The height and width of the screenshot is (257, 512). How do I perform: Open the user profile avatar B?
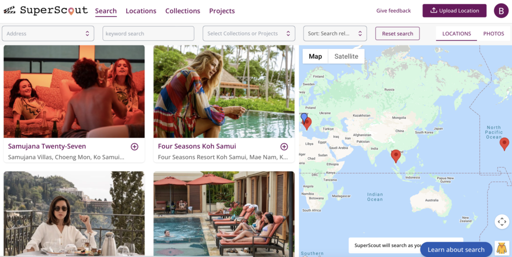[500, 10]
